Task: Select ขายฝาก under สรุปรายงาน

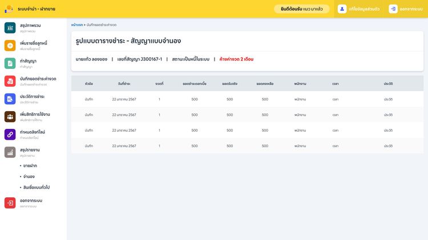Action: [x=30, y=165]
